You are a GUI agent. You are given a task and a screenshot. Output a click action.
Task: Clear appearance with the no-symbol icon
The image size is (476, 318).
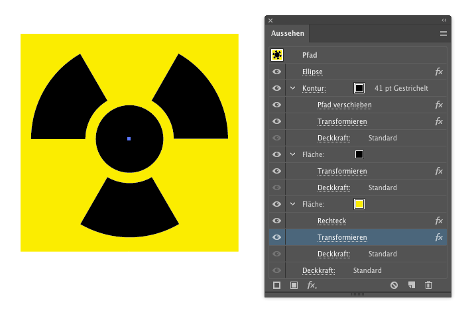(x=394, y=286)
